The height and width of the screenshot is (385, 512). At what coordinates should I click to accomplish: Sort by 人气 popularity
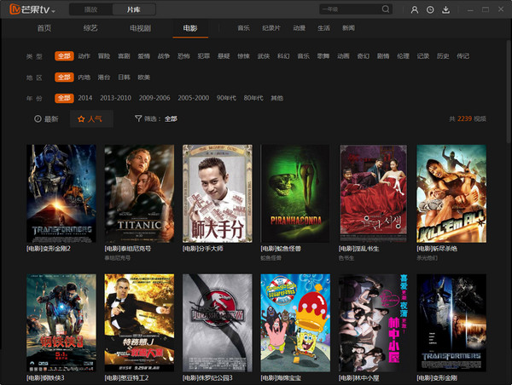point(90,119)
